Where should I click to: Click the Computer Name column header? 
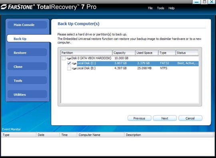tap(100, 135)
